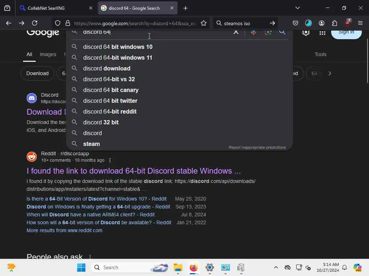Open Firefox account icon
The height and width of the screenshot is (276, 369).
(321, 23)
